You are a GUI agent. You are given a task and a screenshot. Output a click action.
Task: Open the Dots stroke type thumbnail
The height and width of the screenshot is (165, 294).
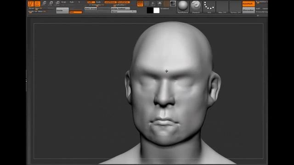click(x=209, y=7)
